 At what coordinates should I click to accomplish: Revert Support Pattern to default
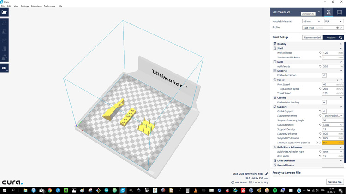pos(320,125)
